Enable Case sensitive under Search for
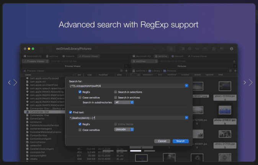This screenshot has width=258, height=165. (80, 98)
